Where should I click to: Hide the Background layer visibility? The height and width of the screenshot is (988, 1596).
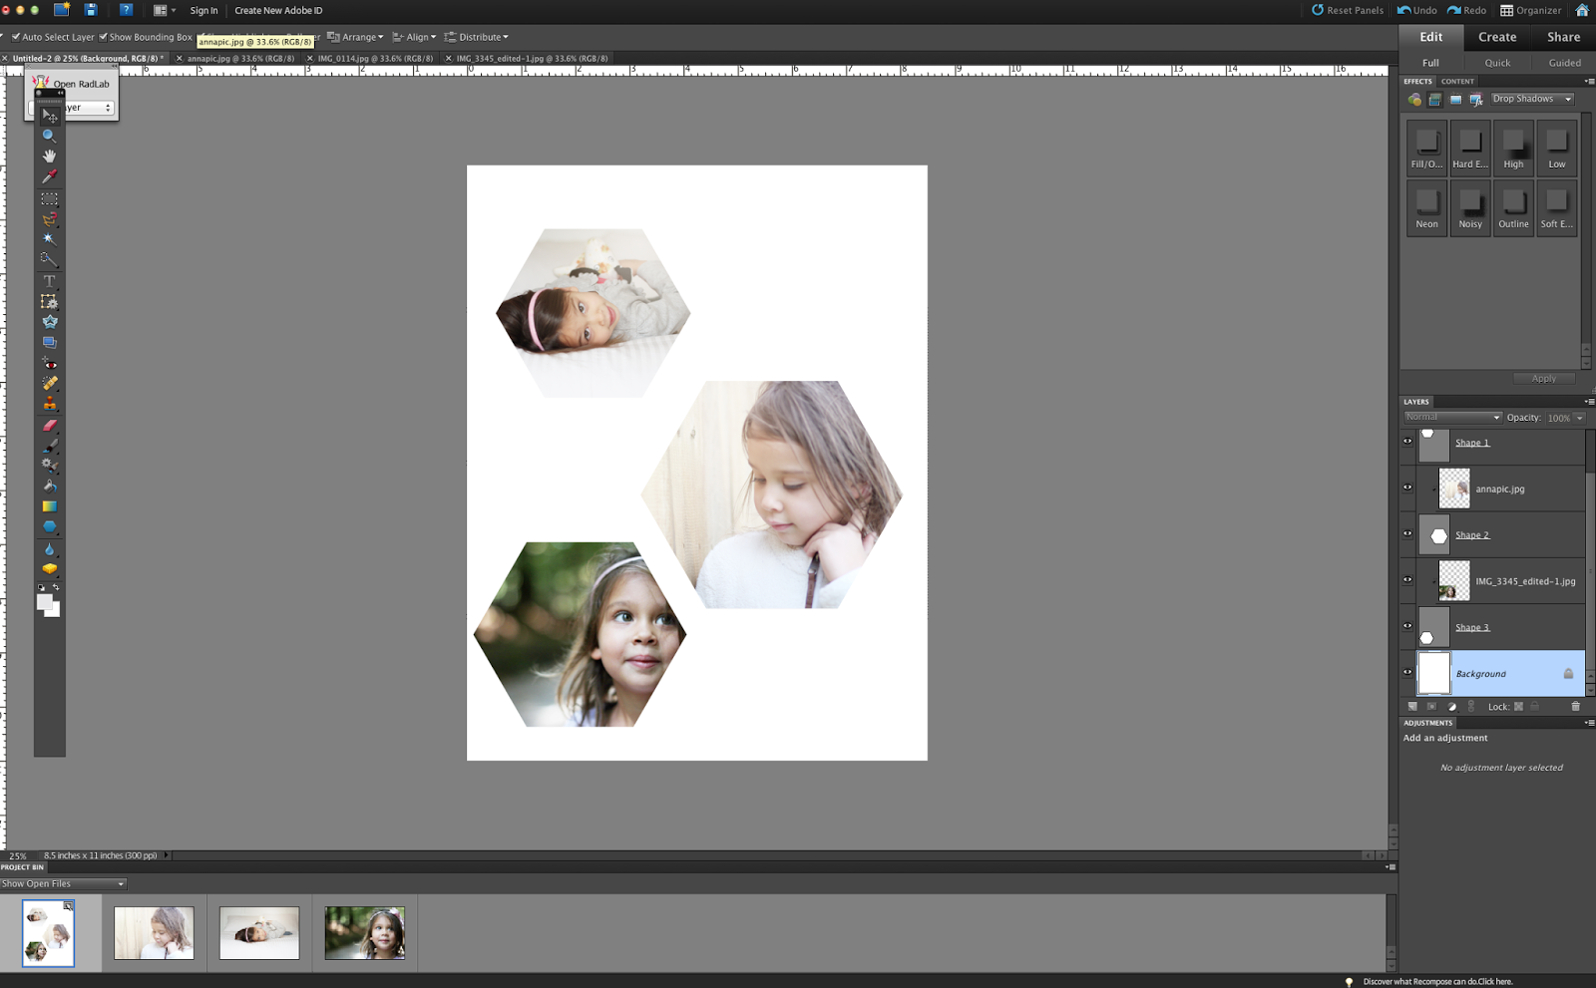(x=1407, y=672)
